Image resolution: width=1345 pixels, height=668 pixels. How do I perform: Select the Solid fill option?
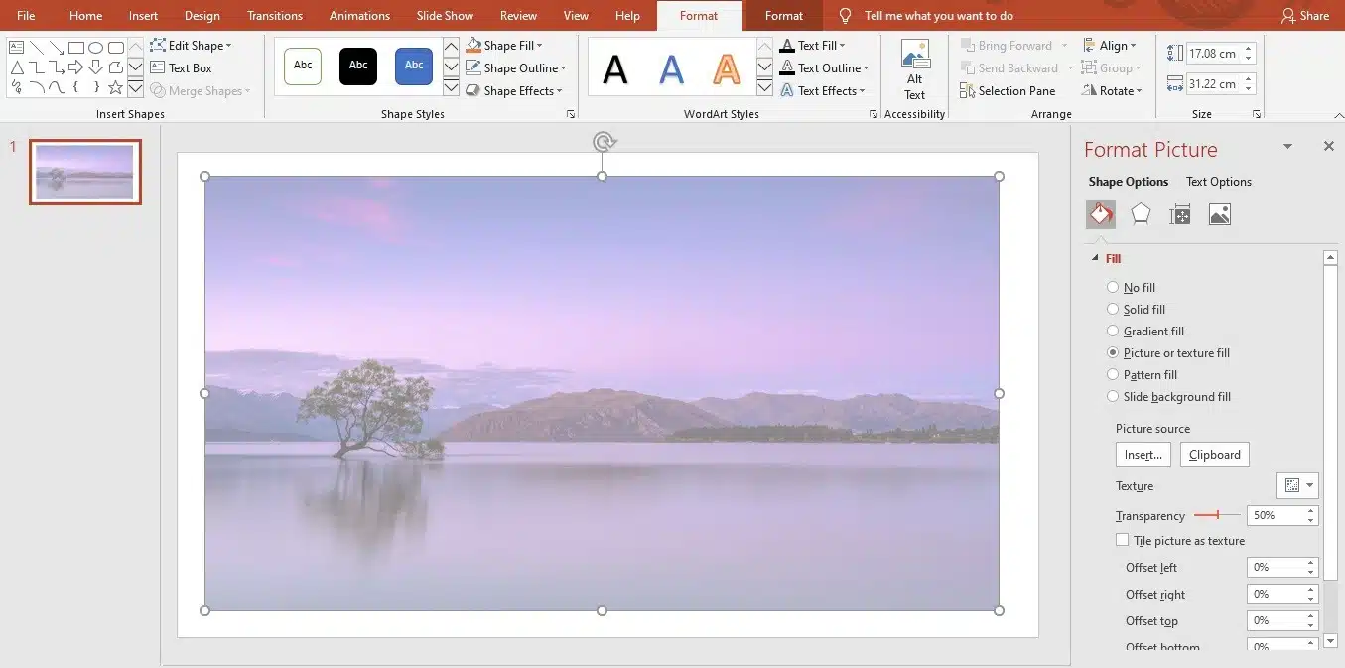(1113, 309)
